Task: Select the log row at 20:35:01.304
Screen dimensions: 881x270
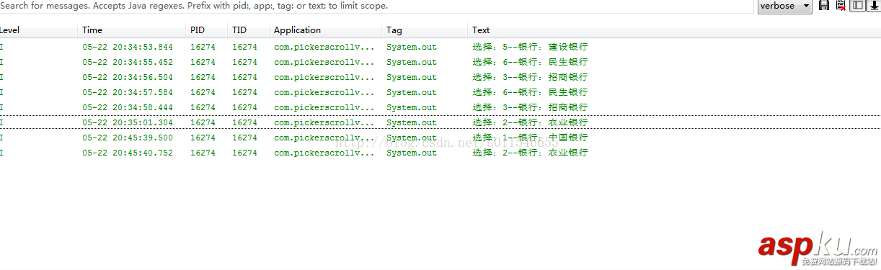Action: click(x=440, y=122)
